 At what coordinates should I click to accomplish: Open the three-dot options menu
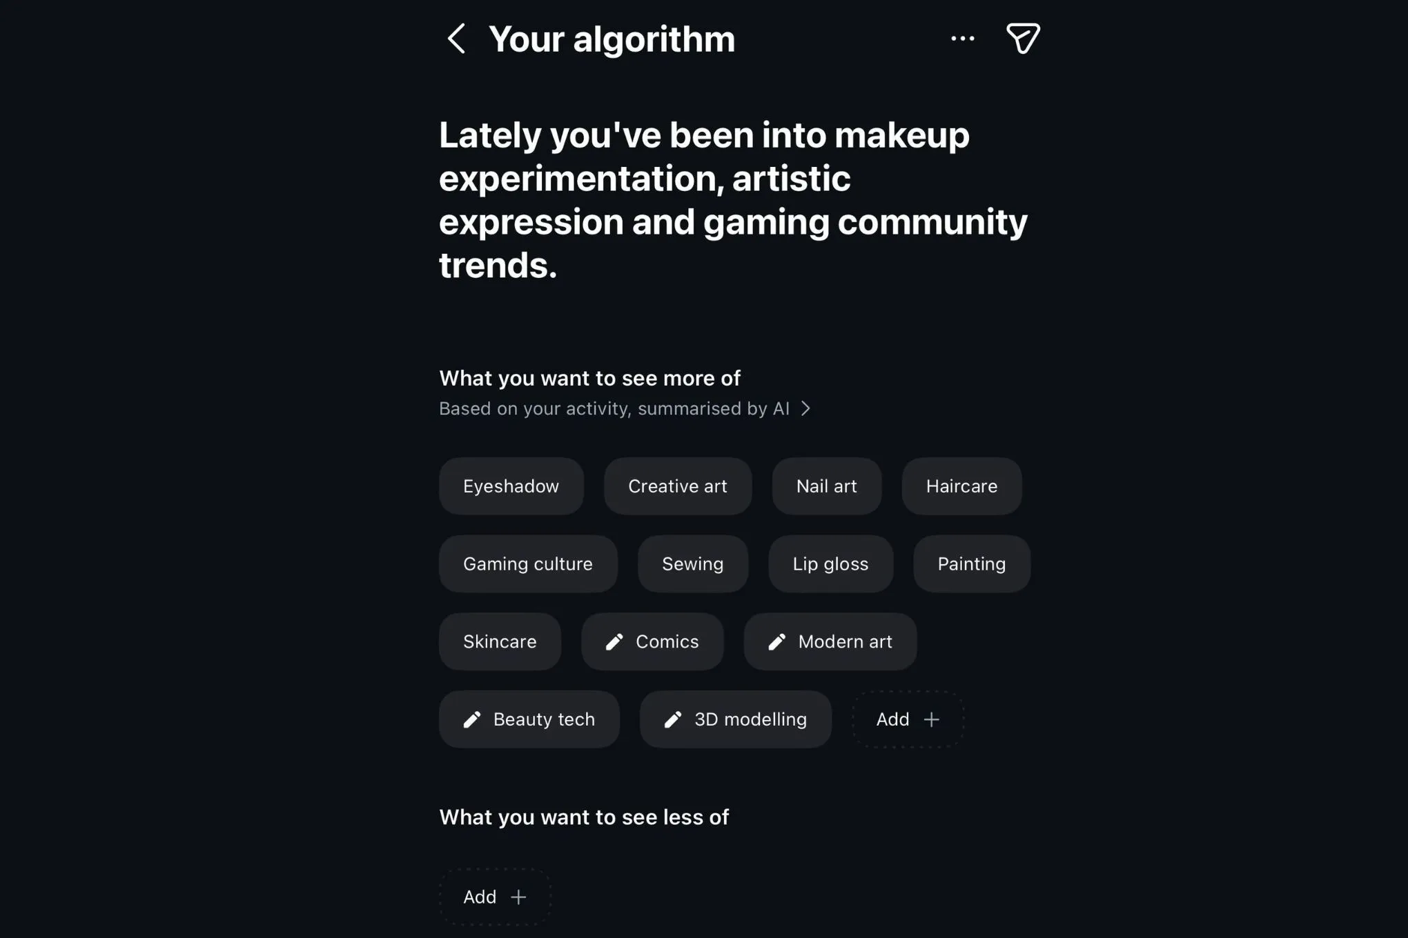[x=962, y=39]
